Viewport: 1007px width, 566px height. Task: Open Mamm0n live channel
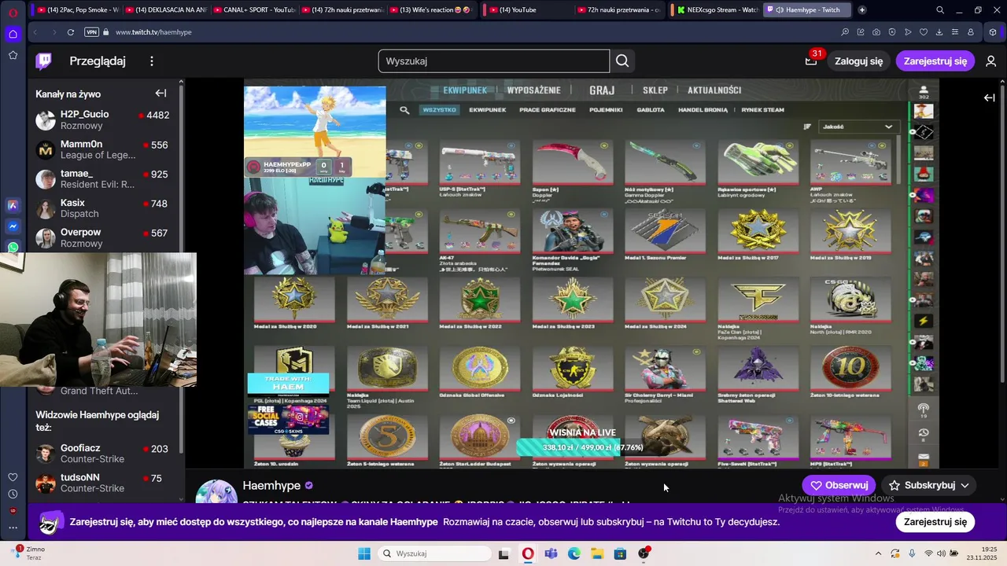tap(103, 149)
